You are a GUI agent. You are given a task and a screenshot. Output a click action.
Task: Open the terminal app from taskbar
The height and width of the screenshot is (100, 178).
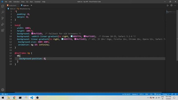(20, 97)
